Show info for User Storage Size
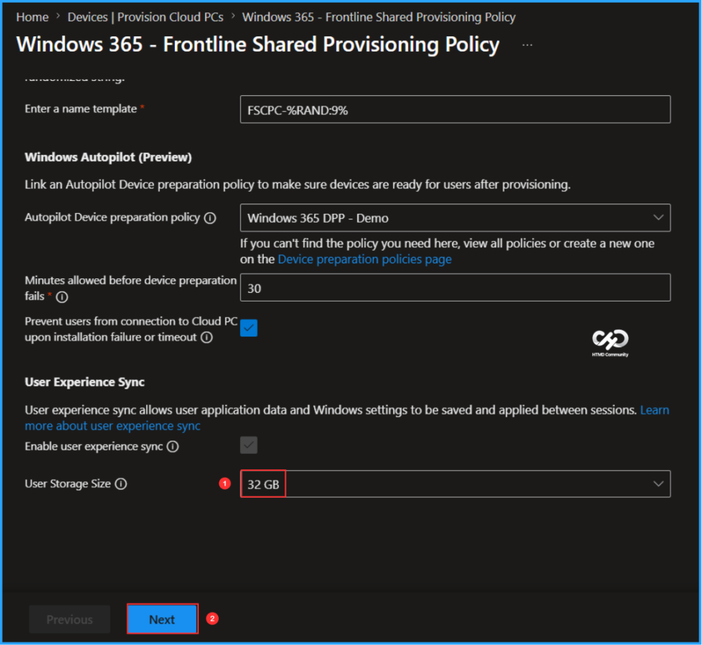702x645 pixels. click(x=121, y=484)
